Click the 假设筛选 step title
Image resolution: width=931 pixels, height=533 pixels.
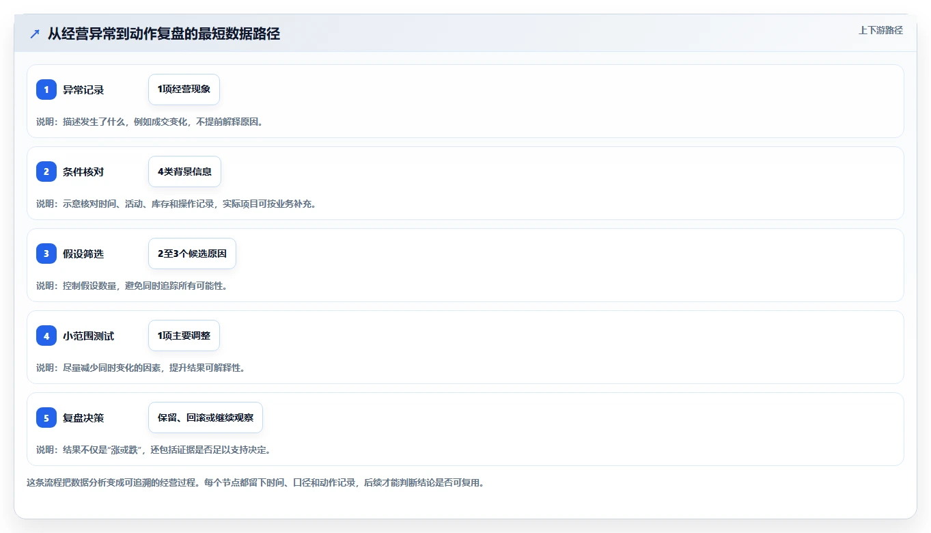point(83,254)
